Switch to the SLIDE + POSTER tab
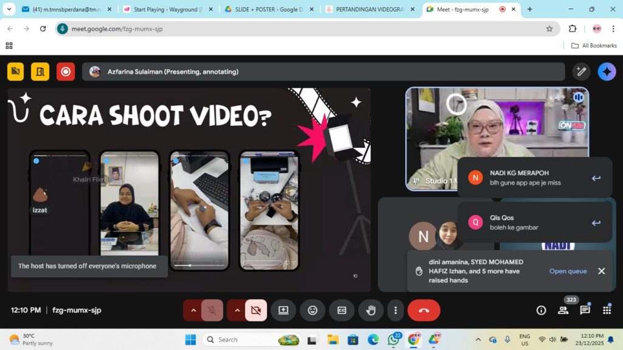The height and width of the screenshot is (350, 623). point(268,9)
